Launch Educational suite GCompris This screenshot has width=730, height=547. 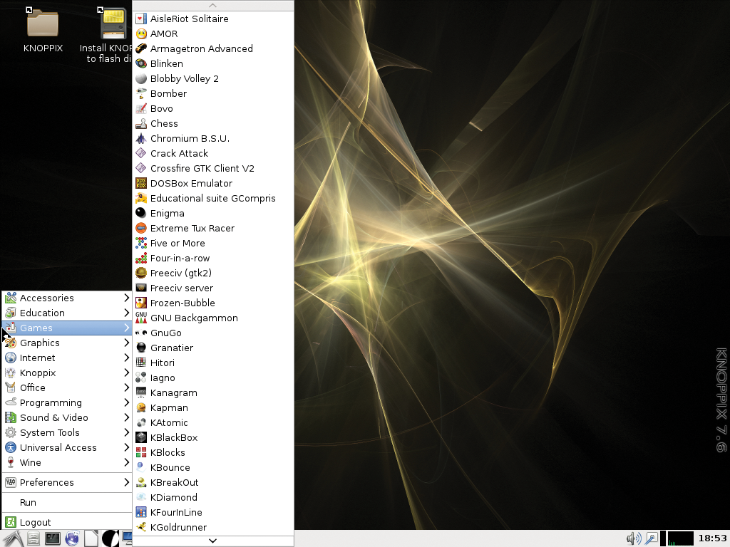click(x=213, y=198)
